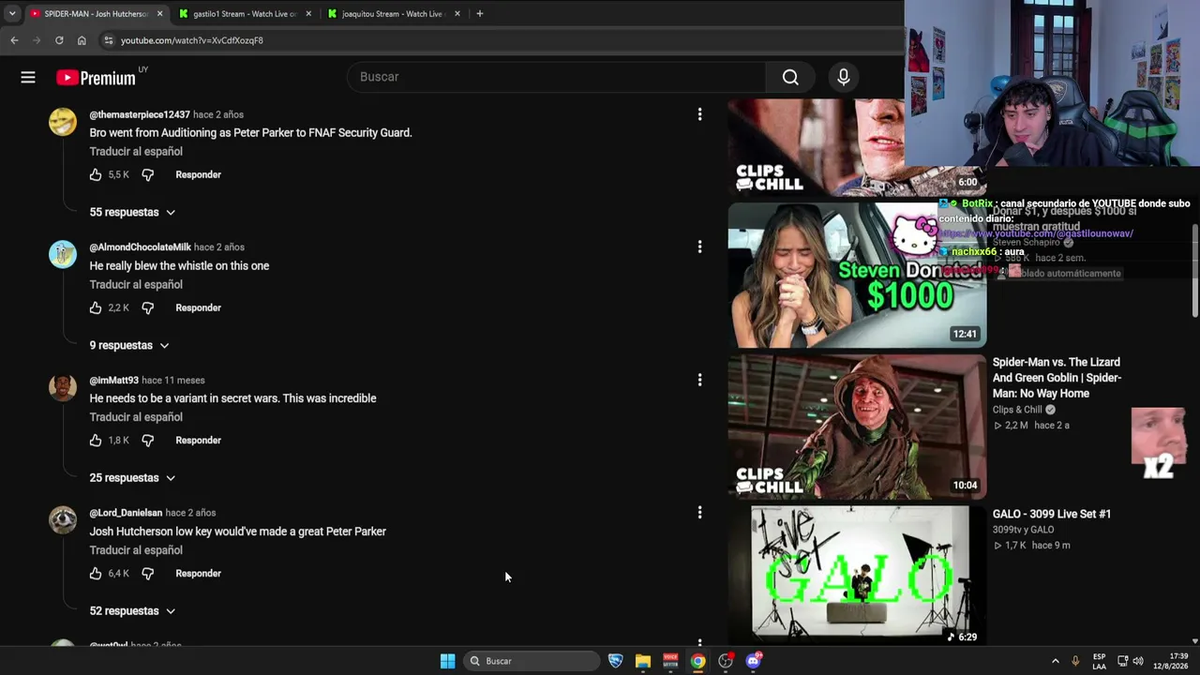The height and width of the screenshot is (675, 1200).
Task: Dislike the comment by @AlmondChocolateMilk
Action: 147,308
